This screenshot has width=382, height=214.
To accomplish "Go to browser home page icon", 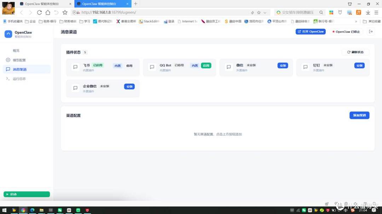I will click(48, 12).
